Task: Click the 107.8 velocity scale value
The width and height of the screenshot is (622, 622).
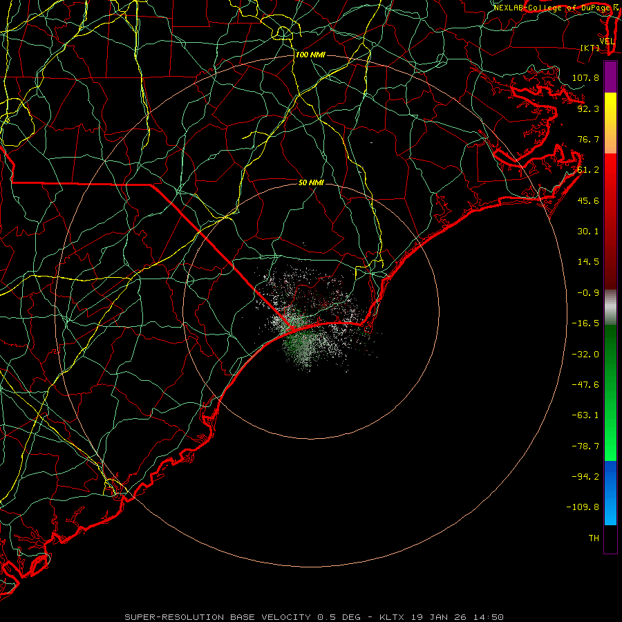Action: point(585,77)
